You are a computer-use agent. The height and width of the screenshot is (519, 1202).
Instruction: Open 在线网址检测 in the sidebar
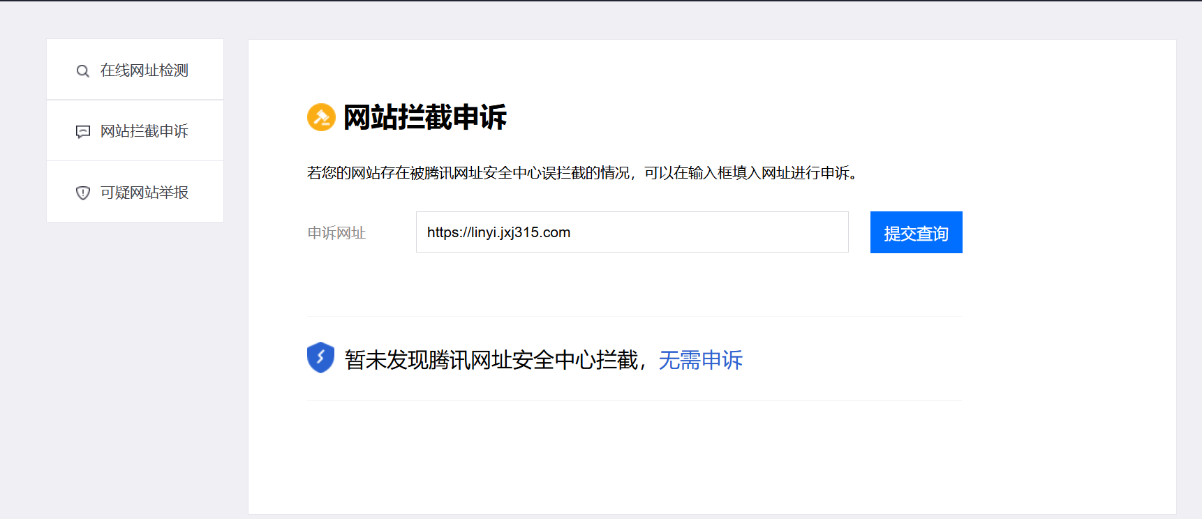coord(135,70)
